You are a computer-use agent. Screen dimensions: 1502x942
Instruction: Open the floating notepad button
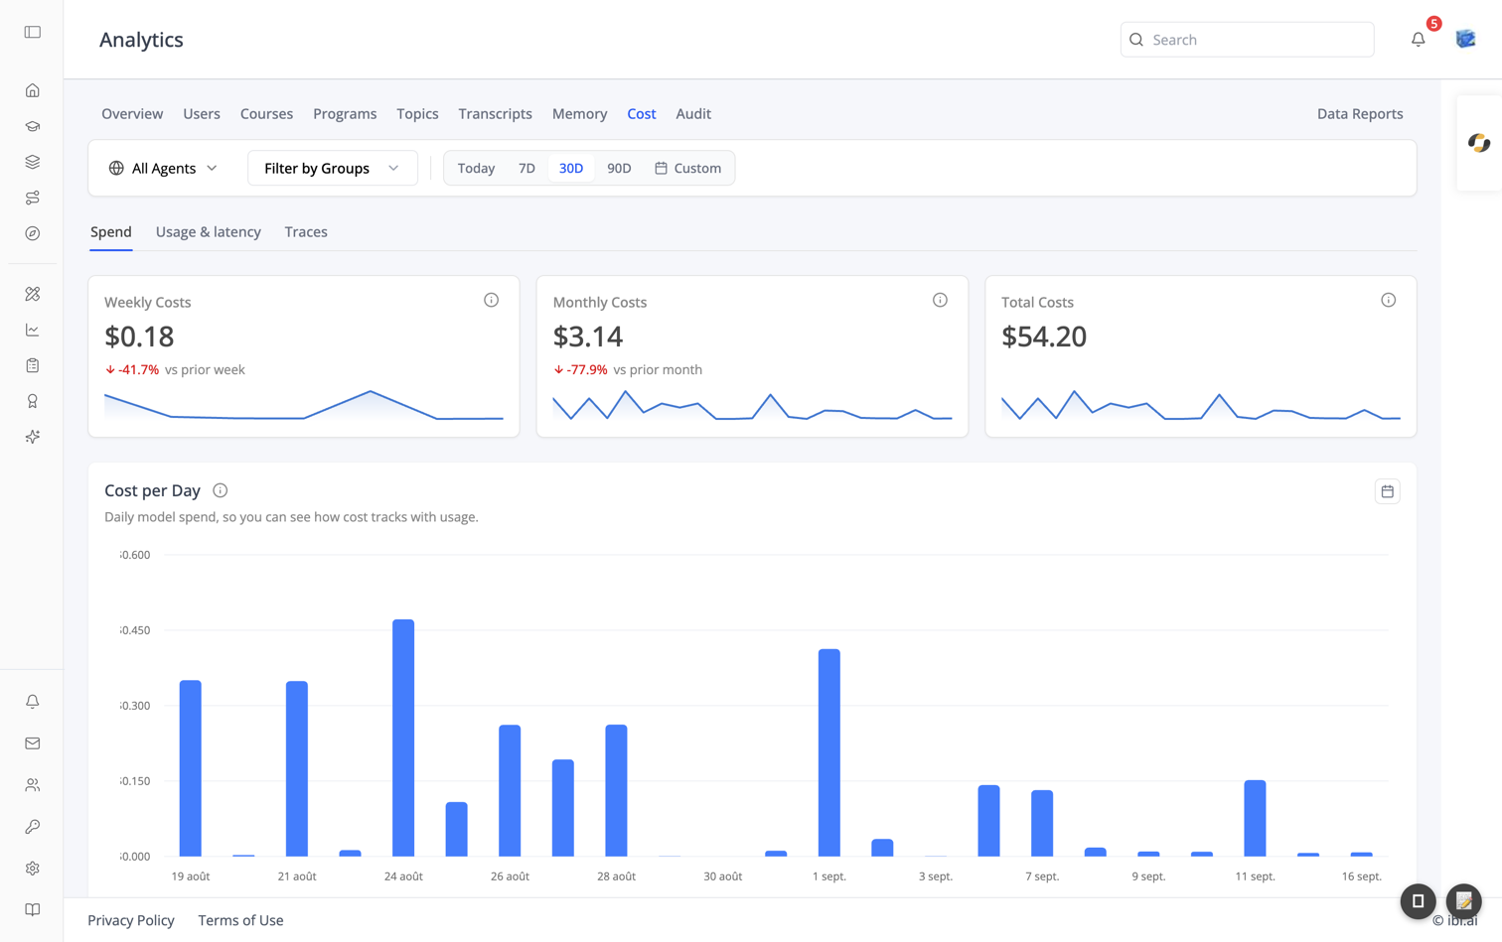coord(1464,901)
